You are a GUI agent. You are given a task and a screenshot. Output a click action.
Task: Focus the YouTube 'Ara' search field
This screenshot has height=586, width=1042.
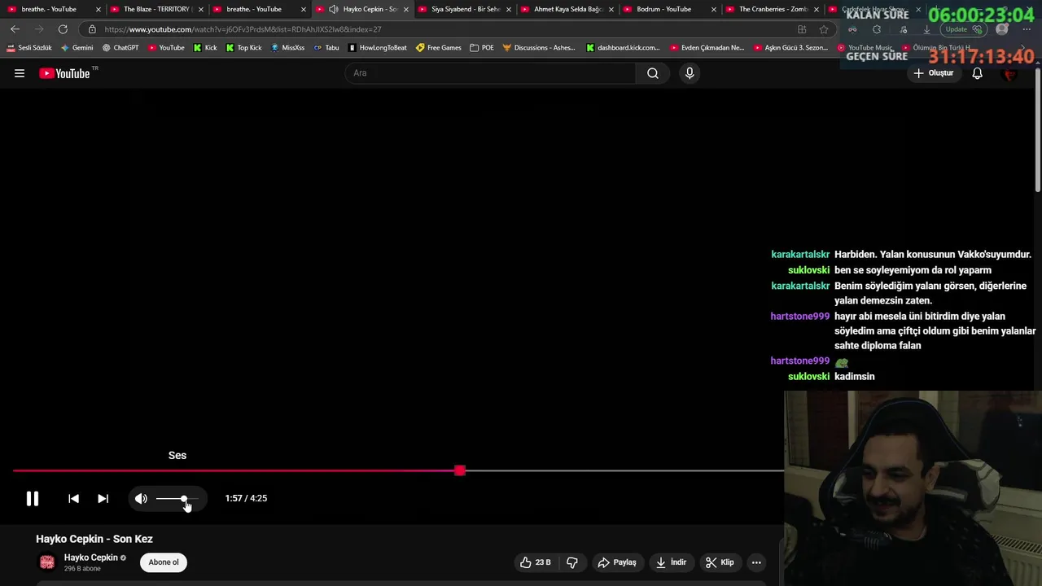point(490,73)
